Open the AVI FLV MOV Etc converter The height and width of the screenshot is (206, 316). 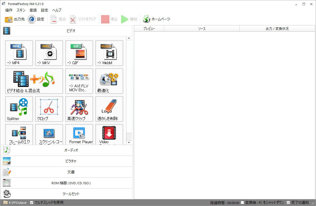tap(79, 81)
